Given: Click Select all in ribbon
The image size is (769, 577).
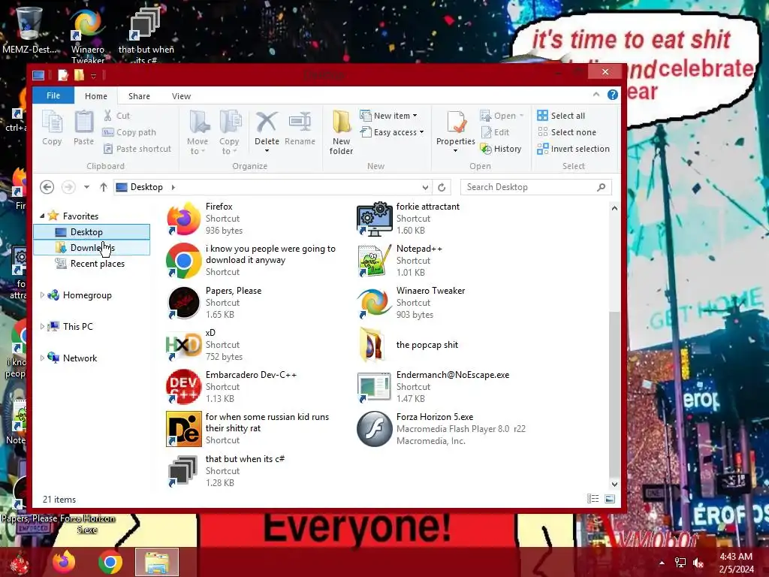Looking at the screenshot, I should pyautogui.click(x=561, y=116).
